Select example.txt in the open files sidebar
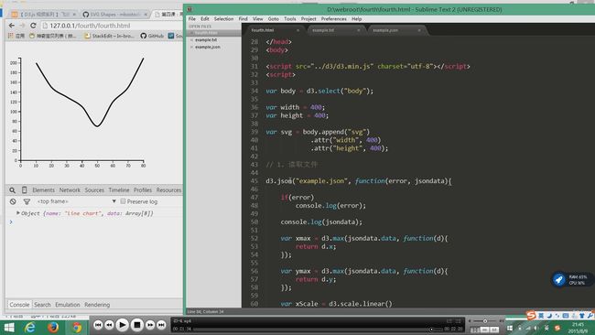Screen dimensions: 595x335 (x=206, y=40)
